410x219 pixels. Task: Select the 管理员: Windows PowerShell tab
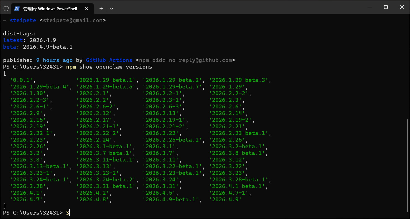50,9
